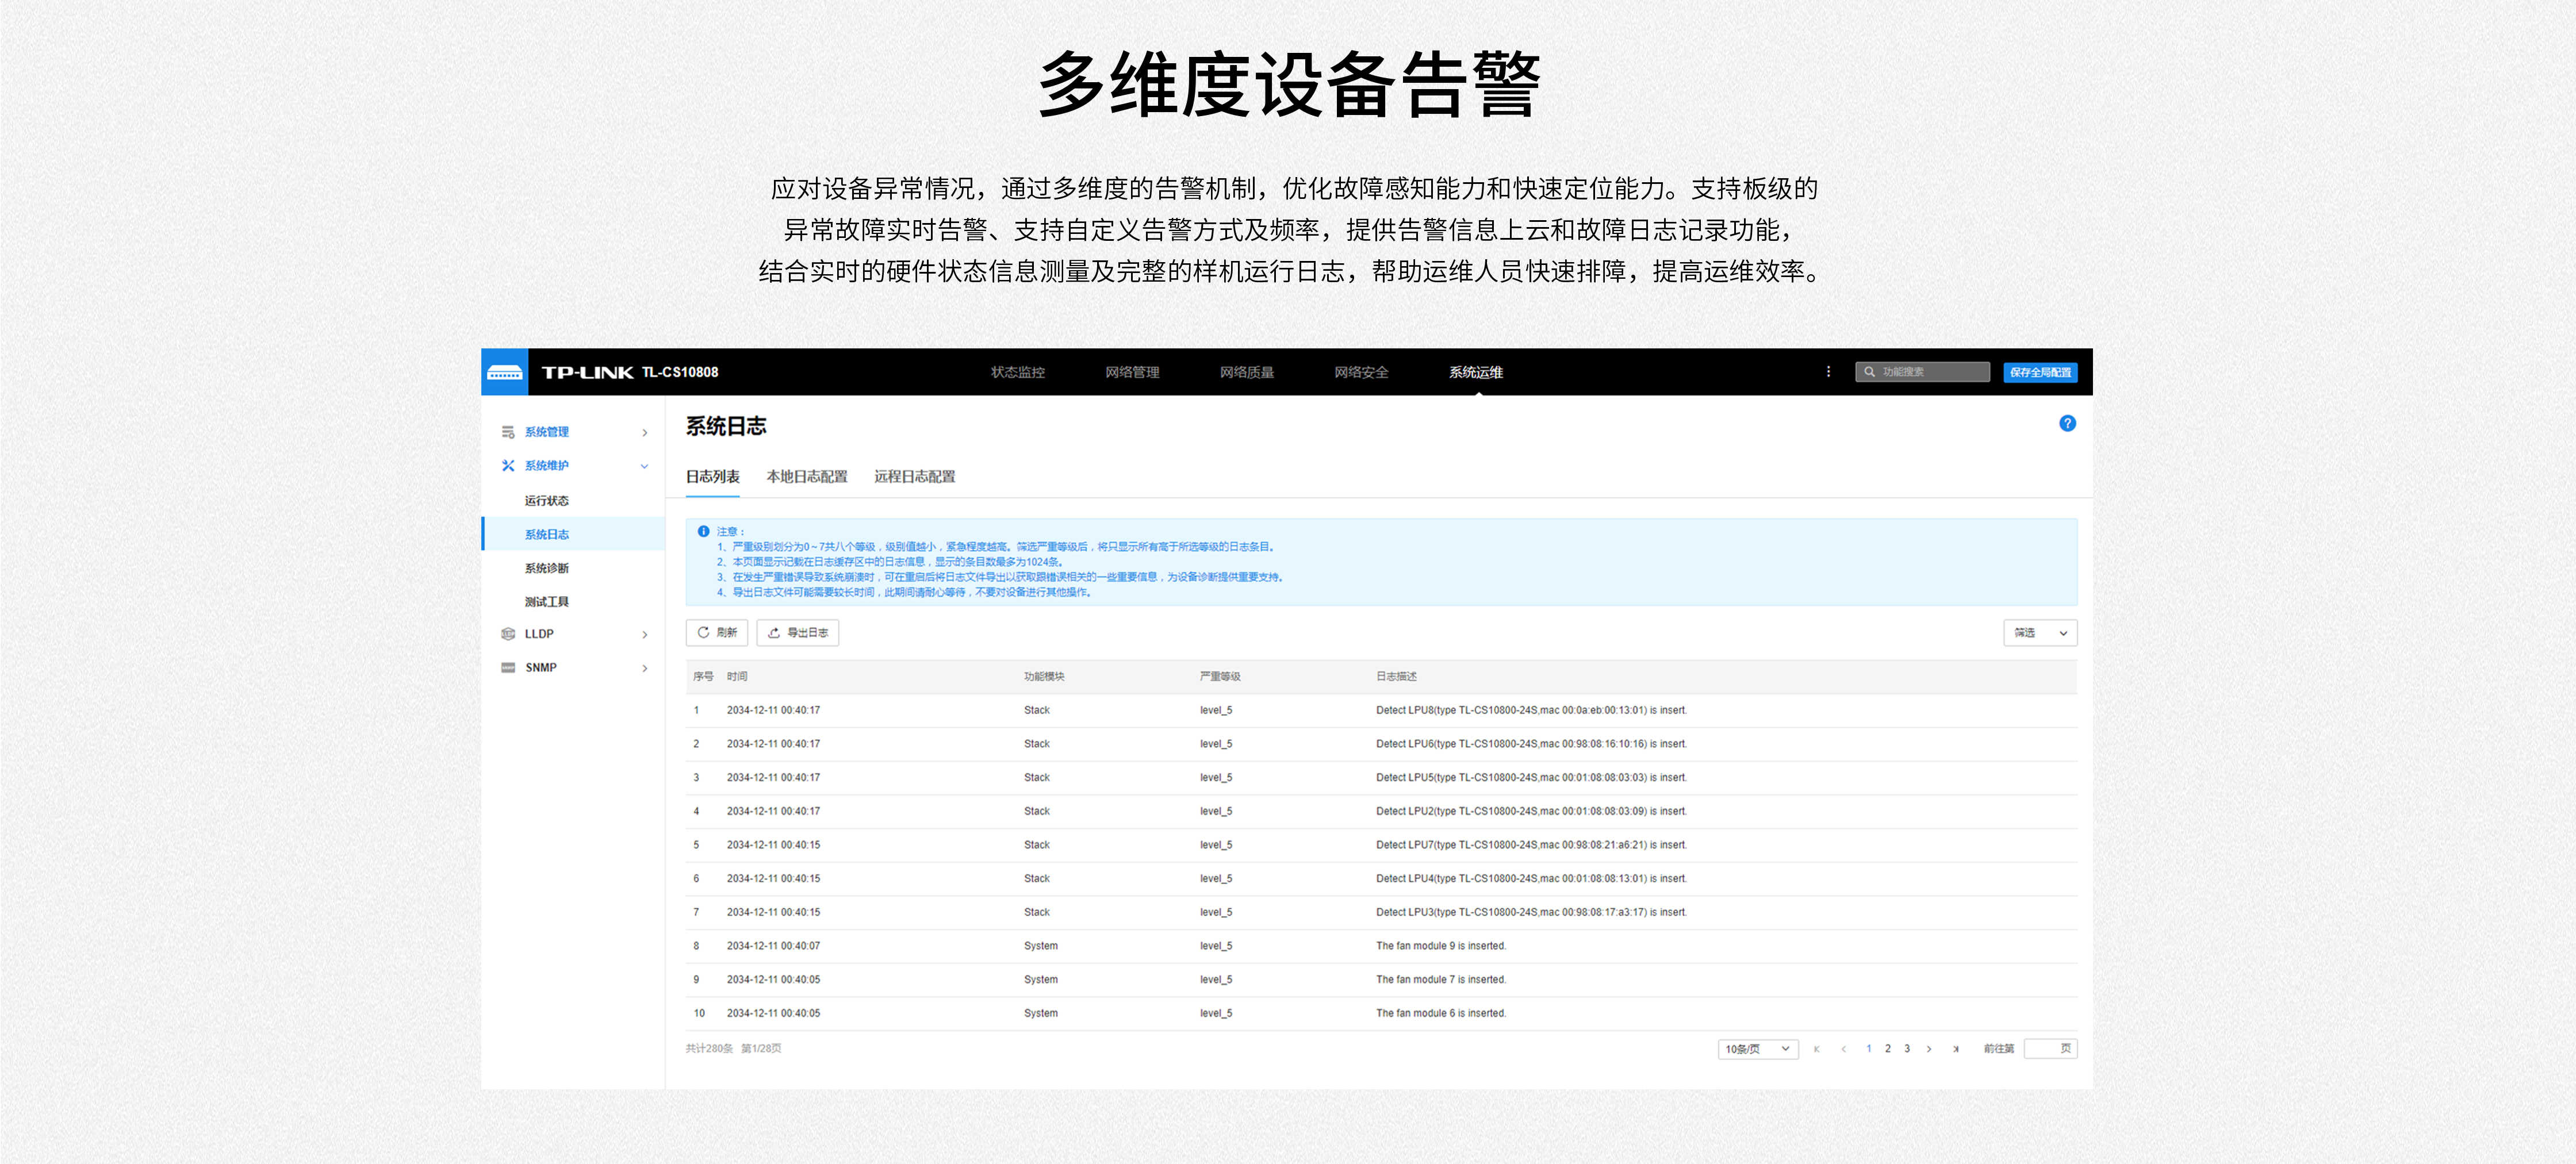This screenshot has height=1164, width=2576.
Task: Click the 系统管理 sidebar icon
Action: point(508,432)
